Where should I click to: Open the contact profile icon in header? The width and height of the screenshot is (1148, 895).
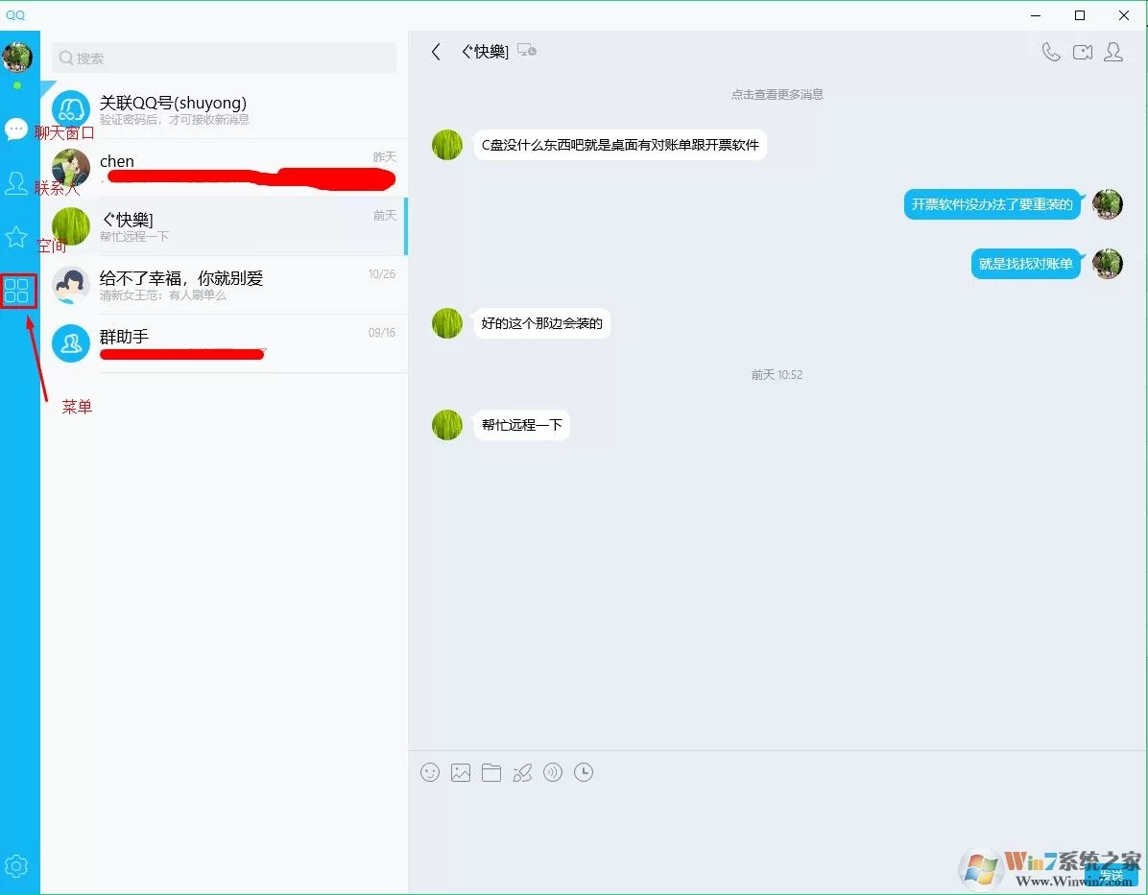point(1113,52)
